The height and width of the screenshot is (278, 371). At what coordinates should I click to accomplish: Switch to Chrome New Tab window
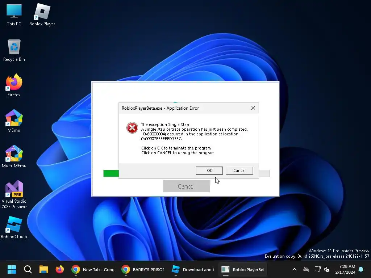(x=93, y=269)
